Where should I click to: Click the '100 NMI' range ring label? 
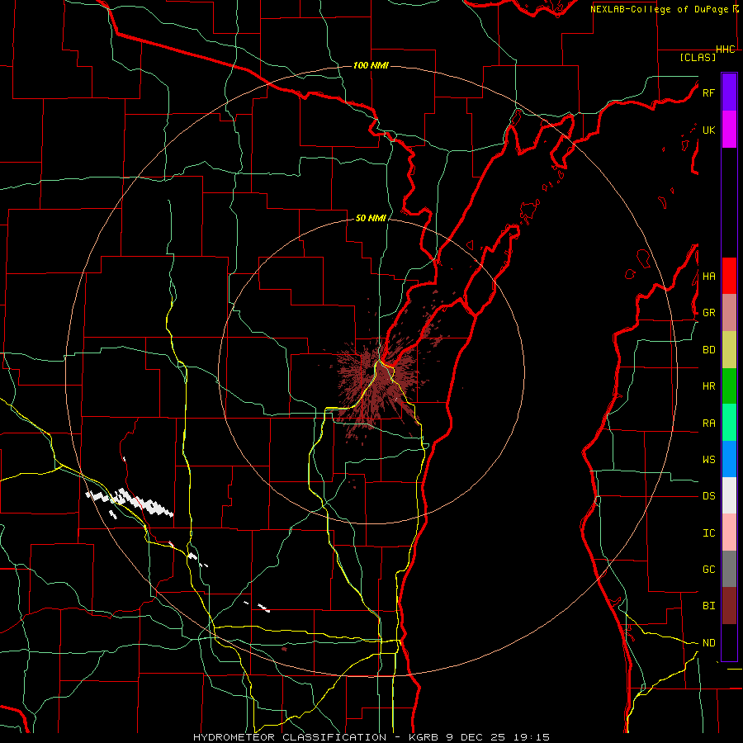click(x=371, y=65)
